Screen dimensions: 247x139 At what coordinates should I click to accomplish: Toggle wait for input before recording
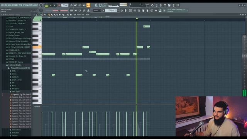point(76,5)
